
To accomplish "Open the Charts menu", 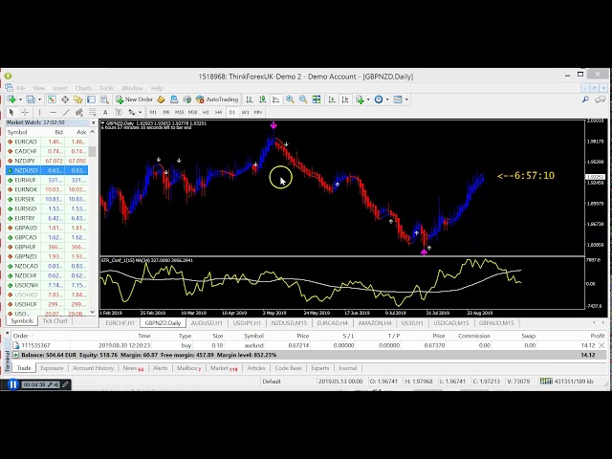I will (83, 88).
